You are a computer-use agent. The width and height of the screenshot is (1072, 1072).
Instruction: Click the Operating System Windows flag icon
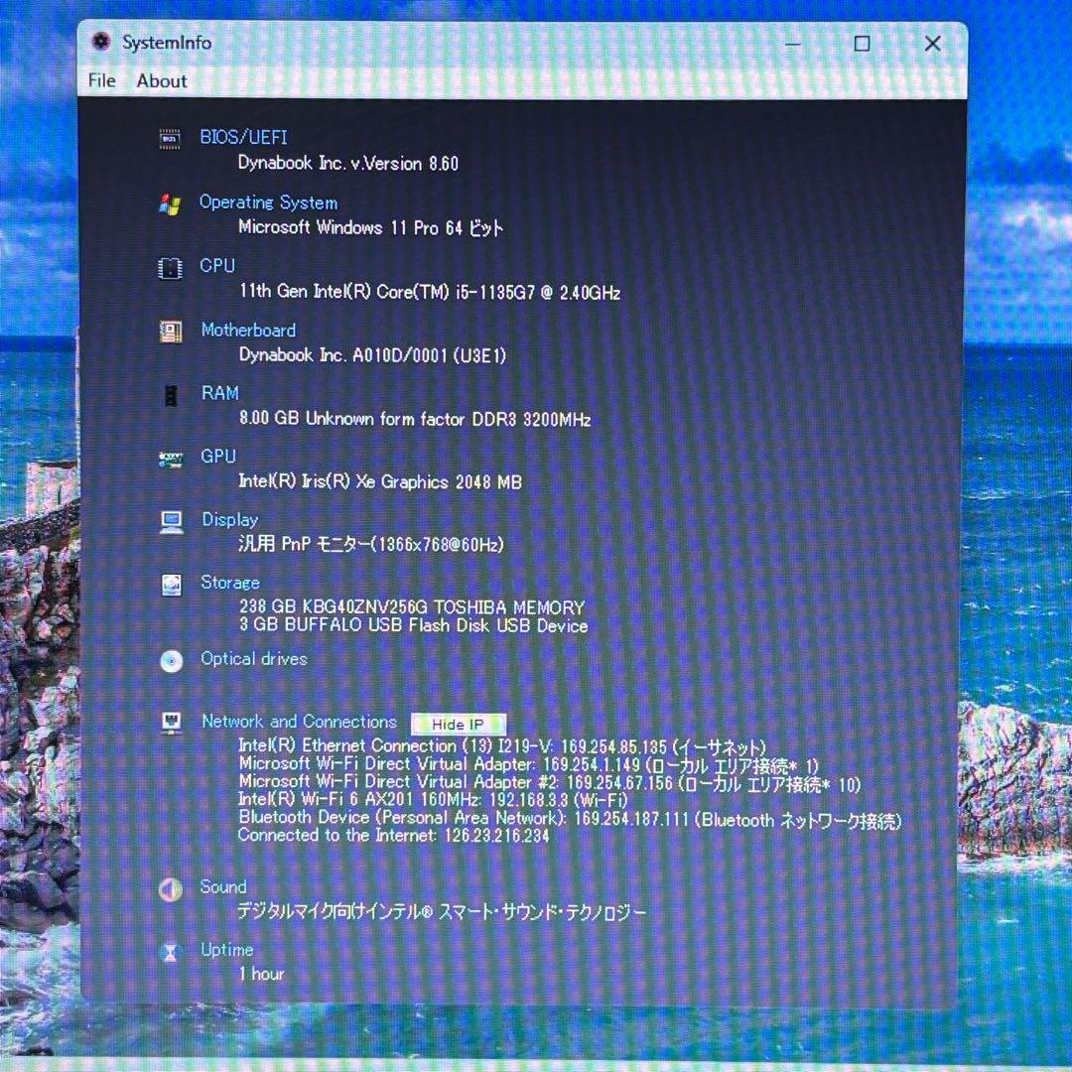pyautogui.click(x=170, y=204)
